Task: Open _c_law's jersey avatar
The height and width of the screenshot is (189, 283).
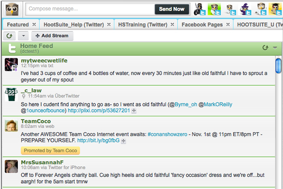Action: (11, 95)
